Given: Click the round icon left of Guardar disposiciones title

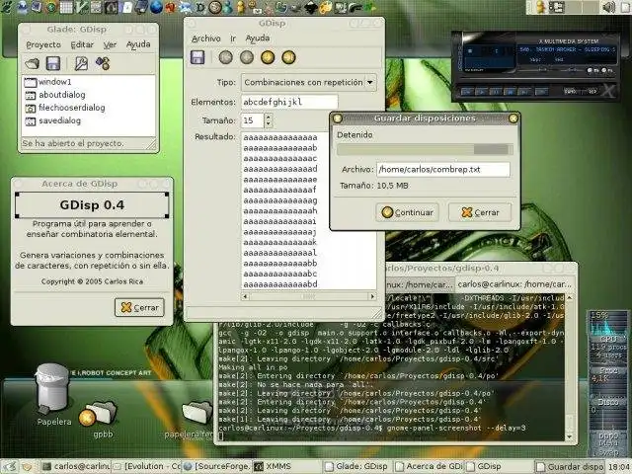Looking at the screenshot, I should (x=338, y=118).
